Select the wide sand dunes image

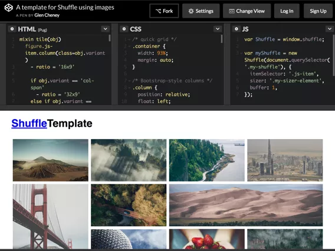246,205
